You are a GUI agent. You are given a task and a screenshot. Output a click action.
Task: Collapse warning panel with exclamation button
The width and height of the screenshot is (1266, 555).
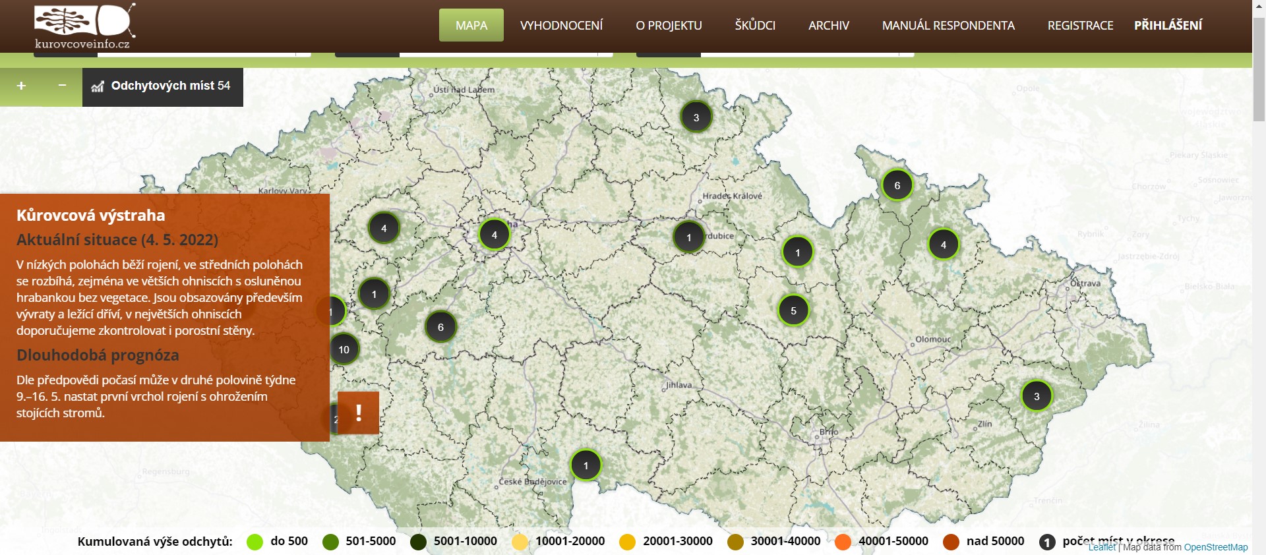tap(358, 413)
